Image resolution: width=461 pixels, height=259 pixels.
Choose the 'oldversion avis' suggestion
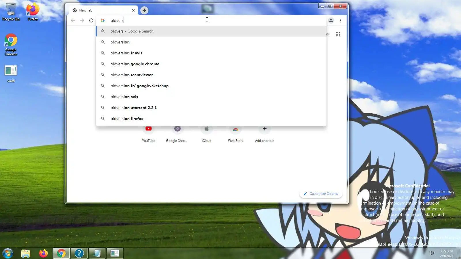[211, 97]
